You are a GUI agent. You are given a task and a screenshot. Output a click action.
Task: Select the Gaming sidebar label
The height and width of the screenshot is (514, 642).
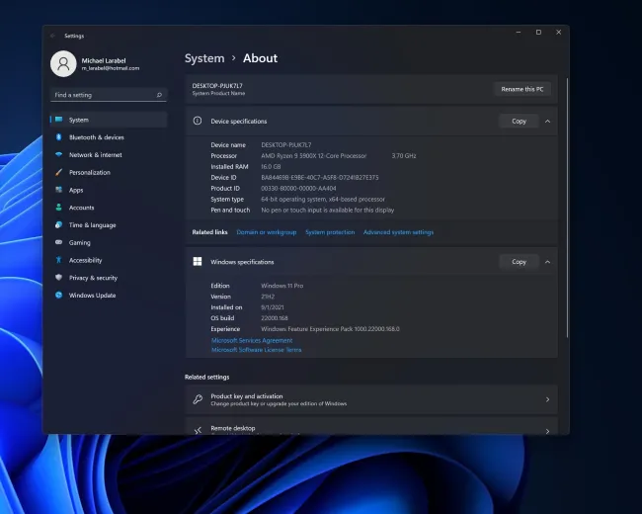pos(79,242)
